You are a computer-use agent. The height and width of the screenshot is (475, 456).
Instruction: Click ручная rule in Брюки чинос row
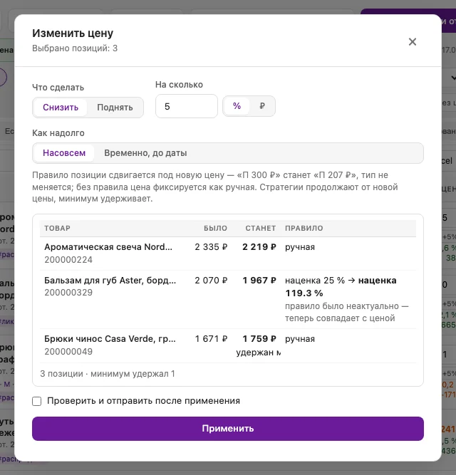pos(300,339)
